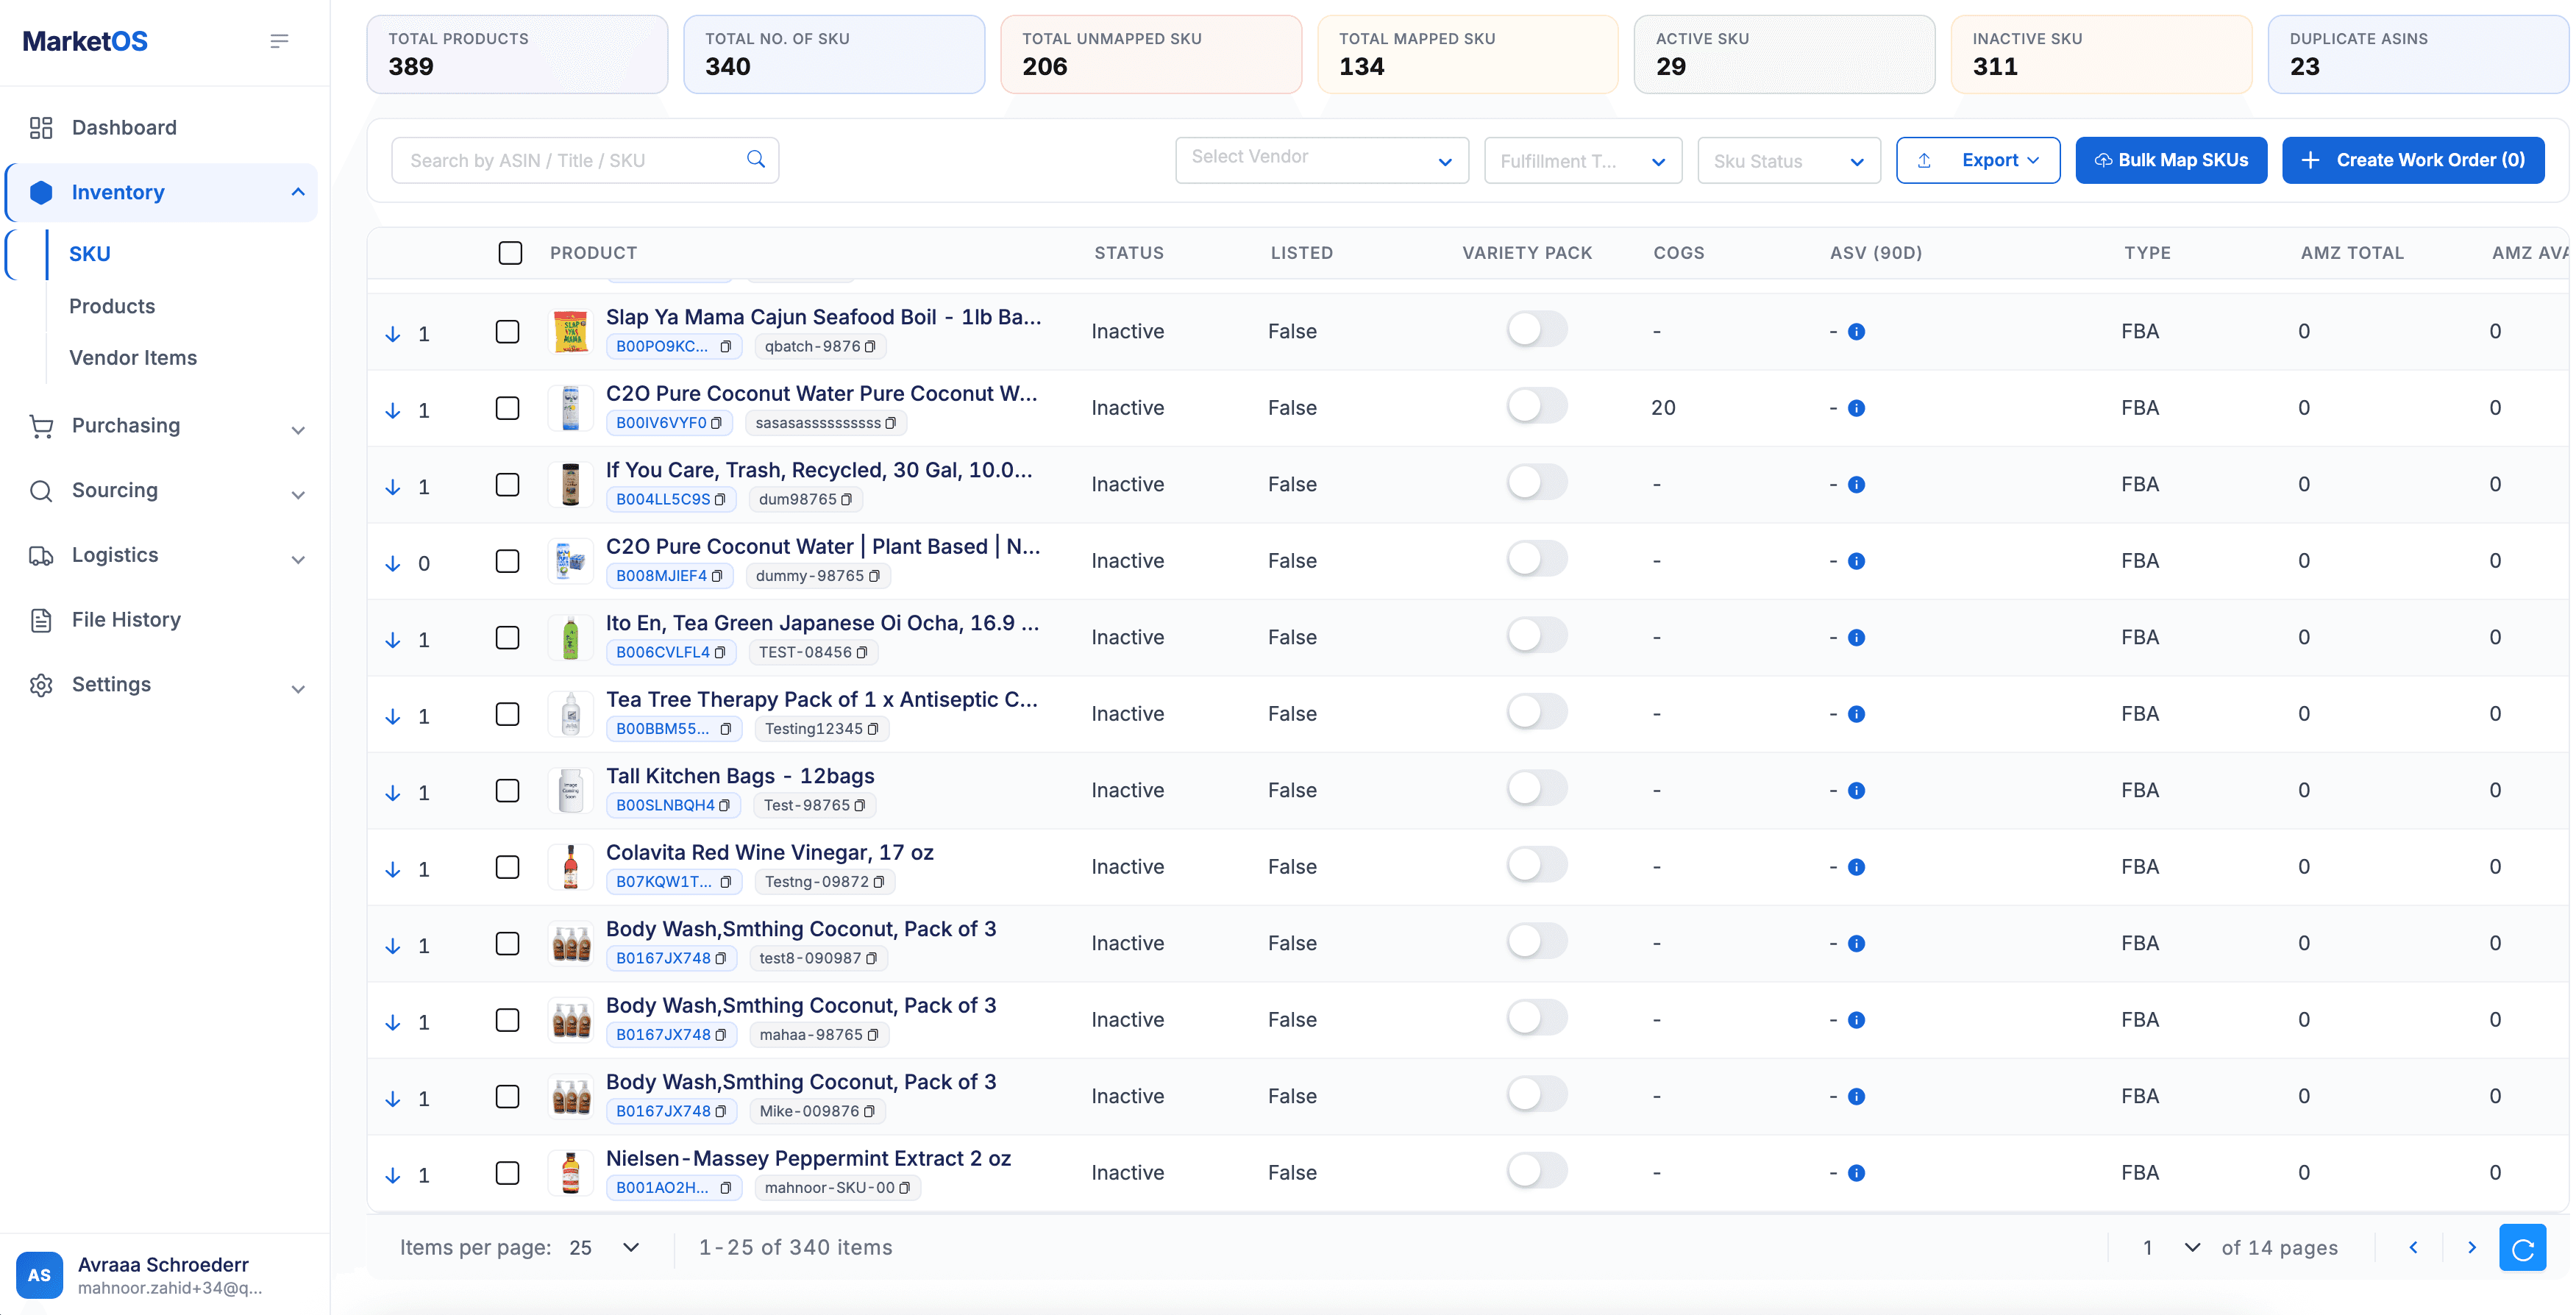Click Create Work Order (0) button
Viewport: 2576px width, 1315px height.
2412,160
